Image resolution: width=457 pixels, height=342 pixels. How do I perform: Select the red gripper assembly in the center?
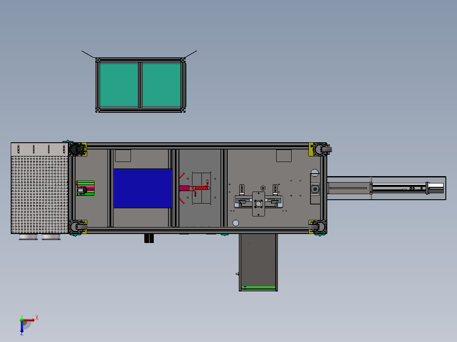pyautogui.click(x=194, y=188)
